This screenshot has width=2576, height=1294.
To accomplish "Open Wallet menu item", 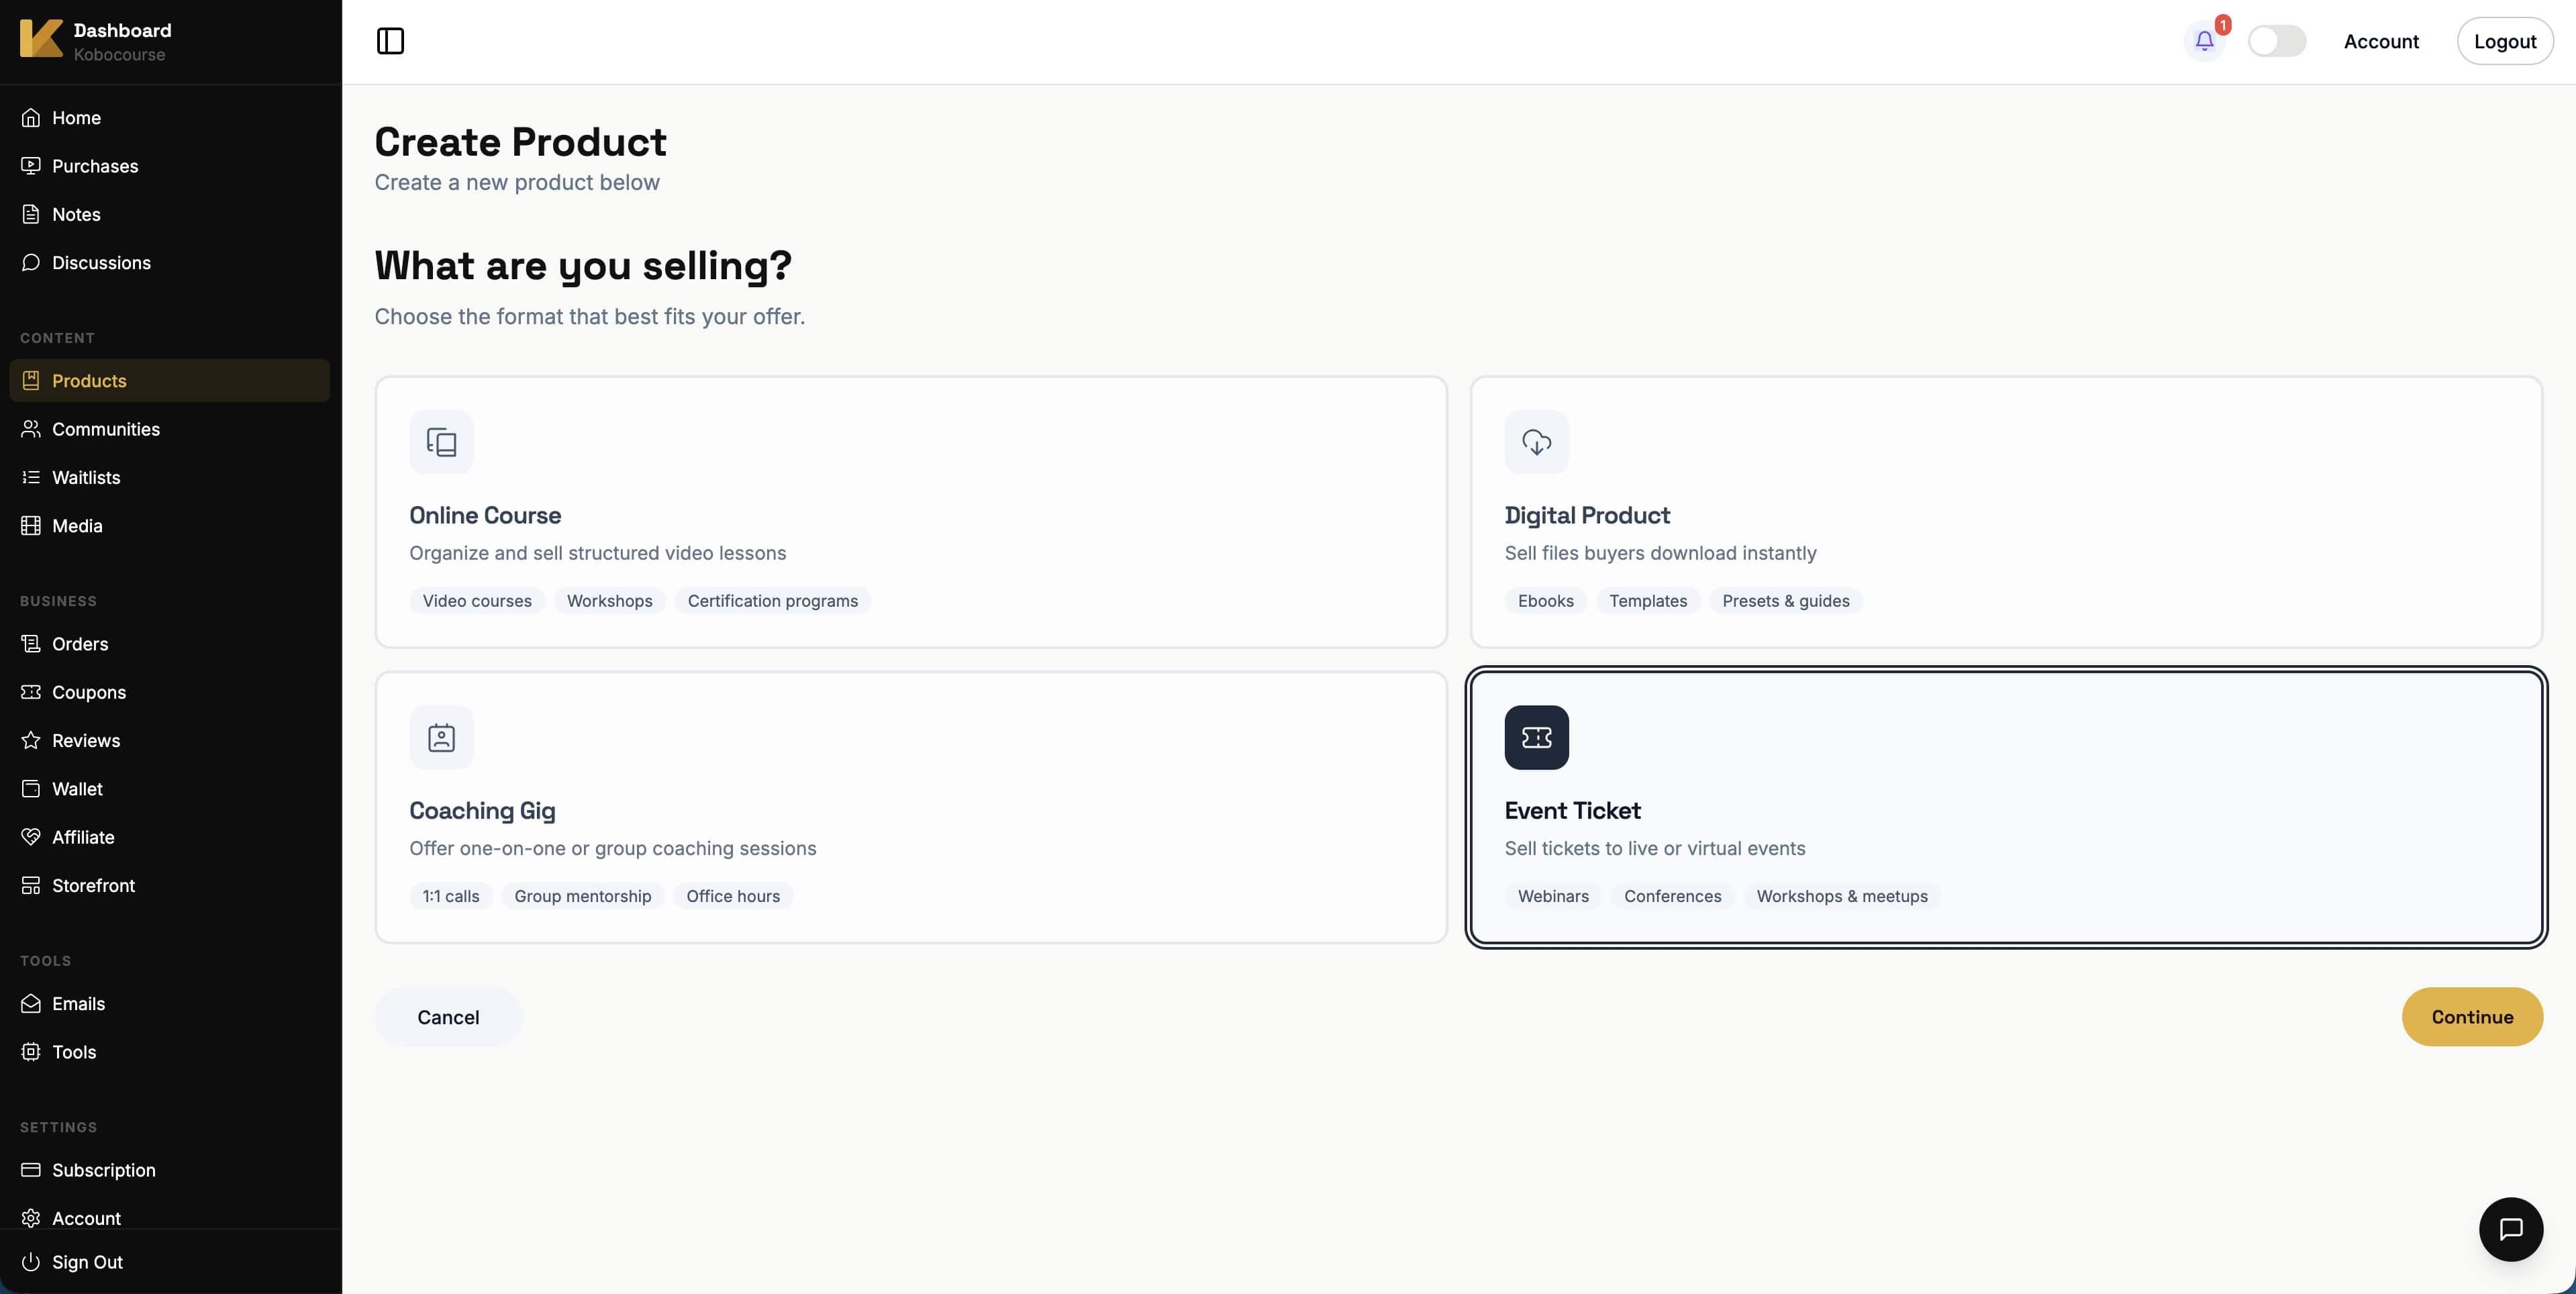I will click(169, 789).
